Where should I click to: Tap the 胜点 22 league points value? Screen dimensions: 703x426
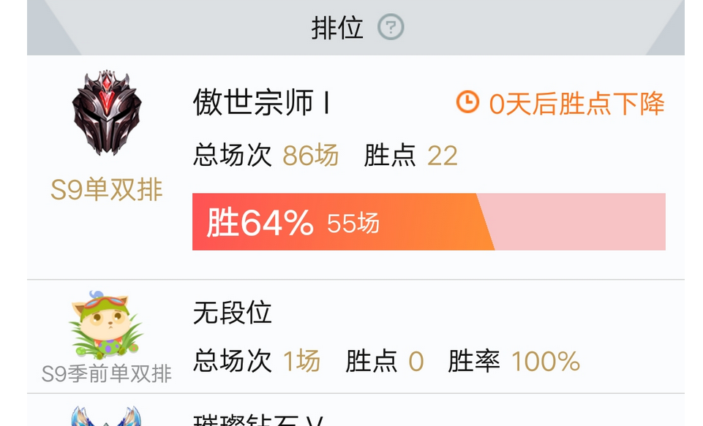[x=410, y=156]
